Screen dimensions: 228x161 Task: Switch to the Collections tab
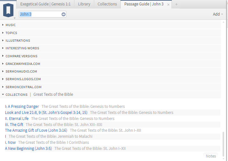[x=107, y=4]
